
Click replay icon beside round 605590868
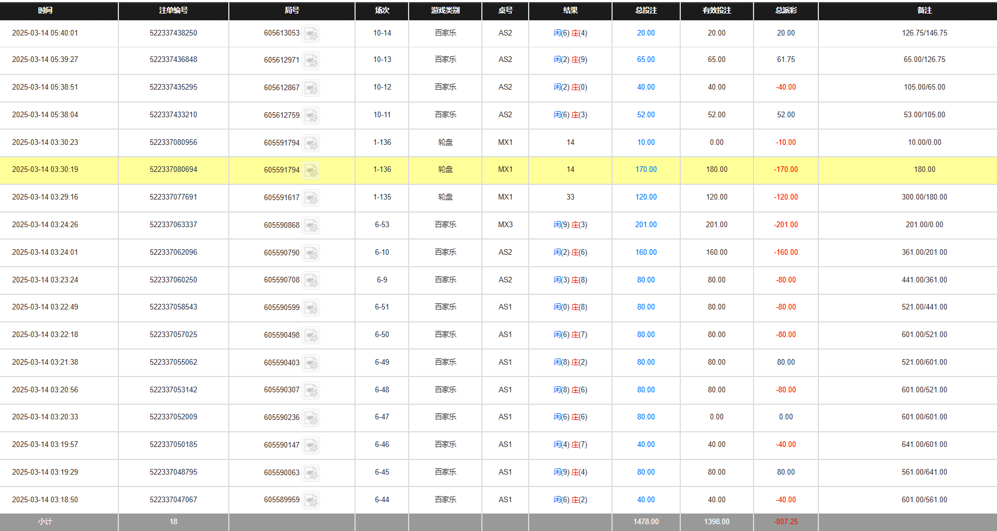311,225
